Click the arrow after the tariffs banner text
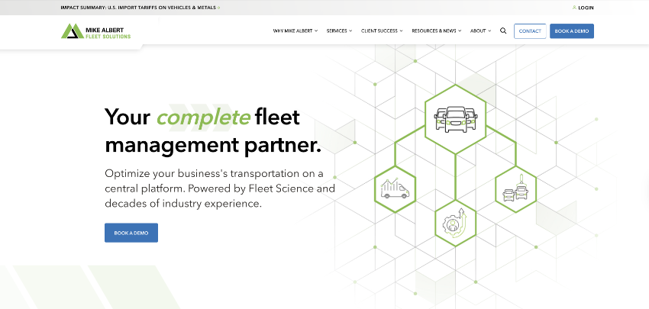649x309 pixels. point(218,8)
